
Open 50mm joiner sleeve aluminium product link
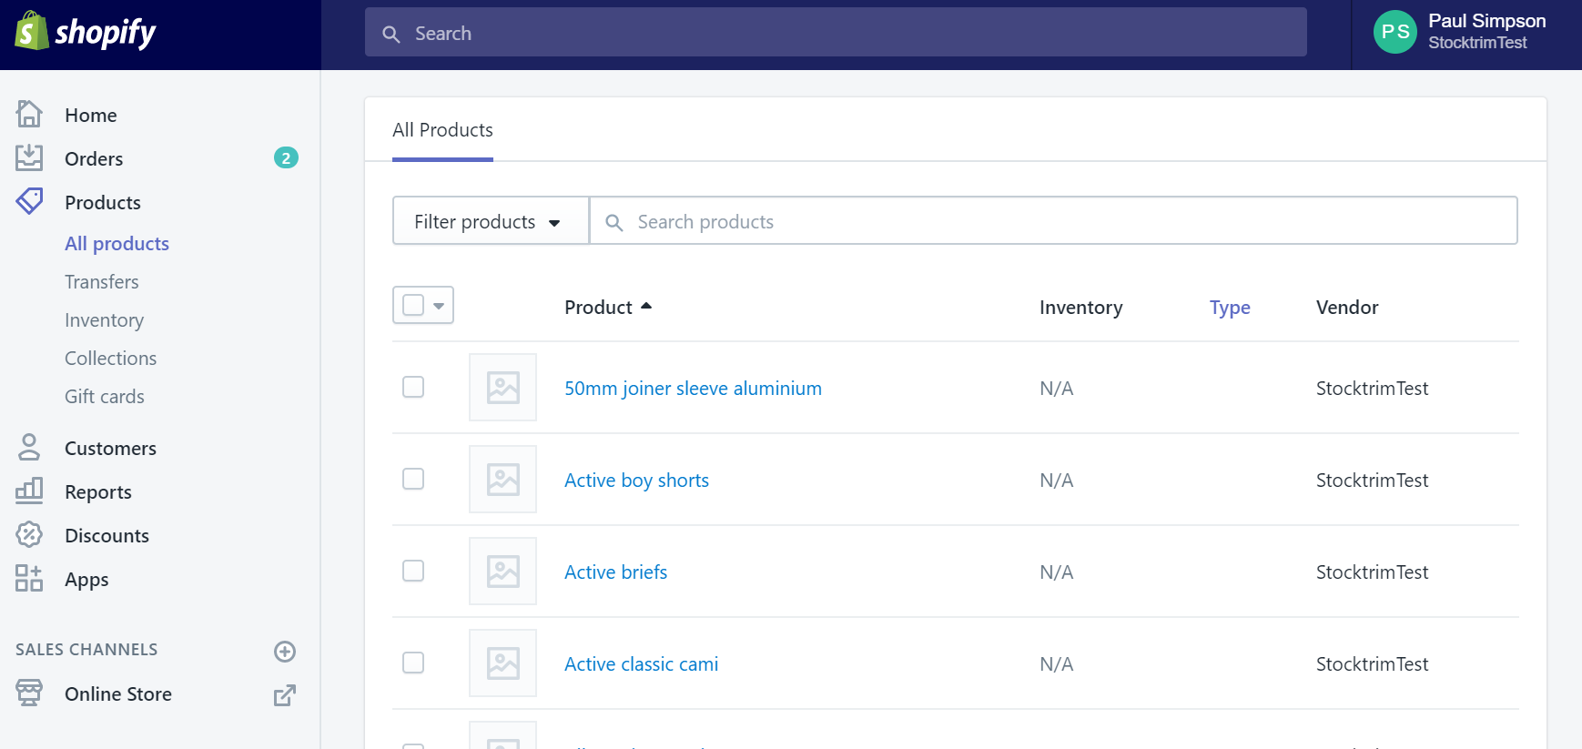pyautogui.click(x=693, y=389)
